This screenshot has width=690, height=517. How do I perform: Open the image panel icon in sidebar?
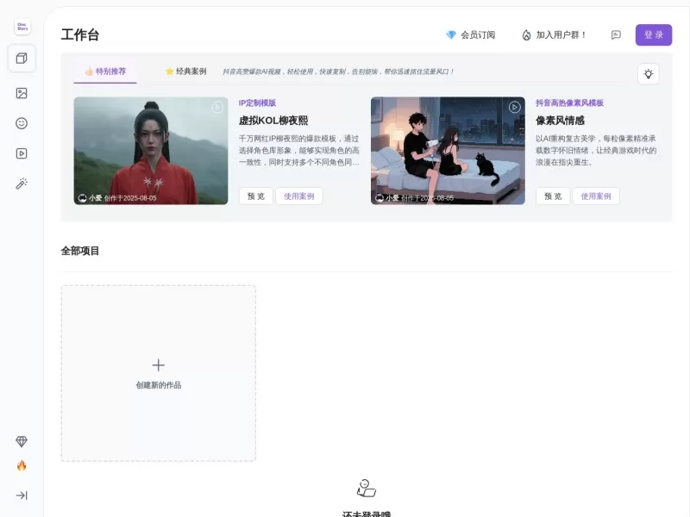(22, 93)
